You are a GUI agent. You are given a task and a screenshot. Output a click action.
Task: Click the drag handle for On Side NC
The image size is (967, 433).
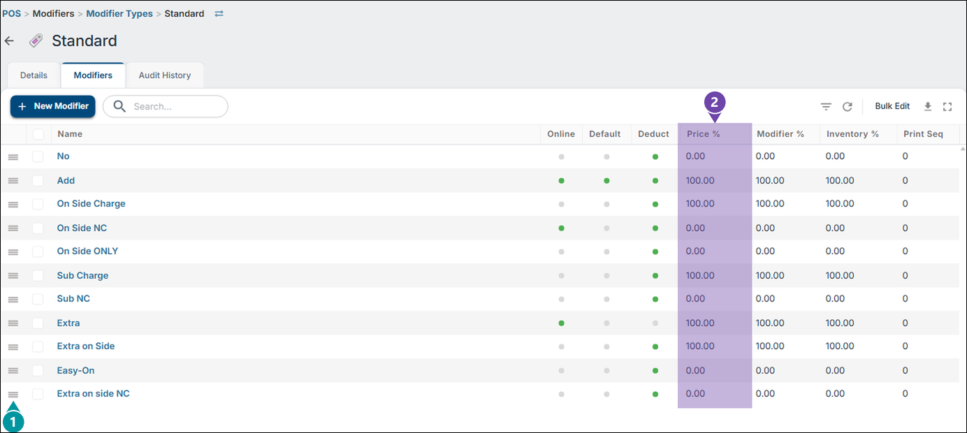[x=13, y=228]
